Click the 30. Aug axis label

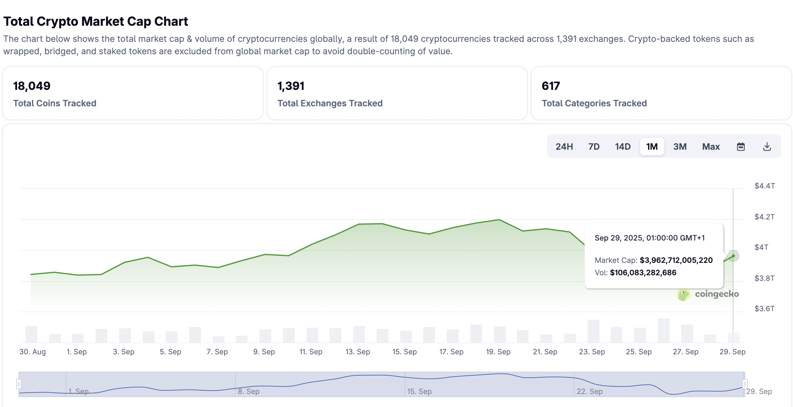coord(33,352)
